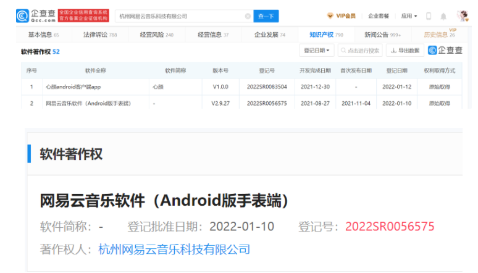Click the registration number 2022SR0056575 table cell
Image resolution: width=478 pixels, height=273 pixels.
pyautogui.click(x=267, y=103)
